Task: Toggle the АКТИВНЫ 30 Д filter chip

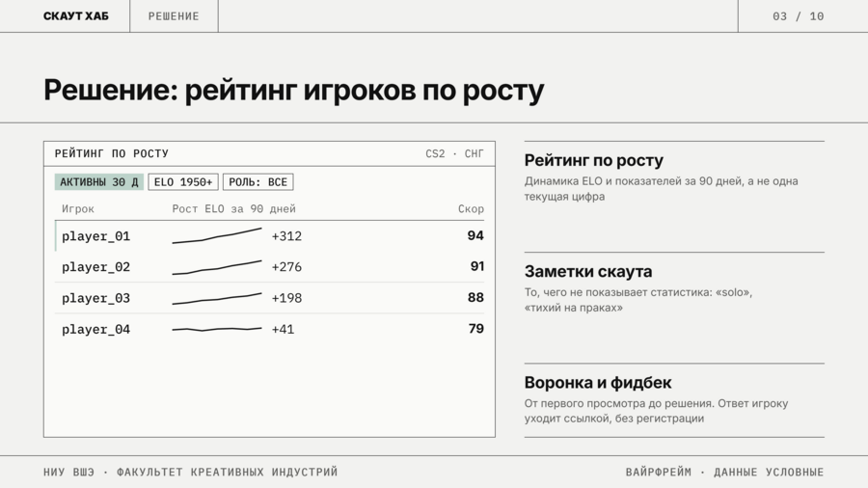Action: pos(99,182)
